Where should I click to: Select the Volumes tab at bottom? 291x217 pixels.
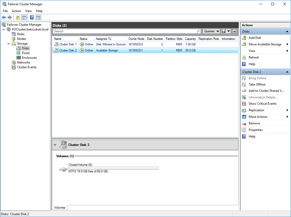[x=60, y=208]
